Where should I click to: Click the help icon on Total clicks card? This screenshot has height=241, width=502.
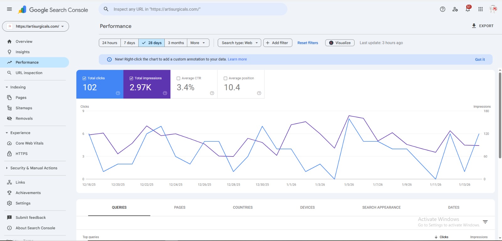tap(118, 93)
